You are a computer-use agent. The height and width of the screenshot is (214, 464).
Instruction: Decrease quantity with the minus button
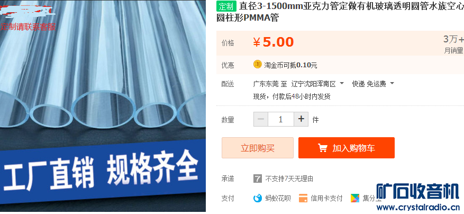[x=261, y=119]
